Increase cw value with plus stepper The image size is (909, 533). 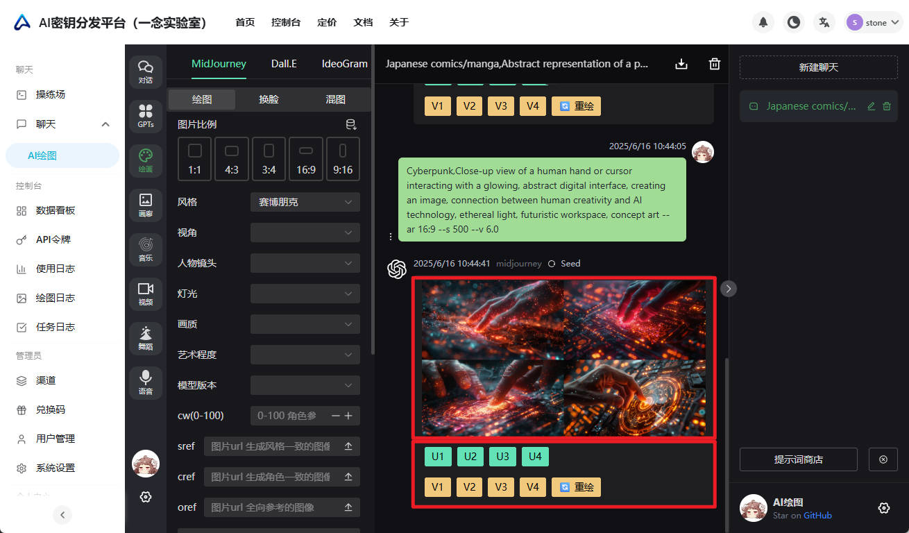(x=348, y=416)
